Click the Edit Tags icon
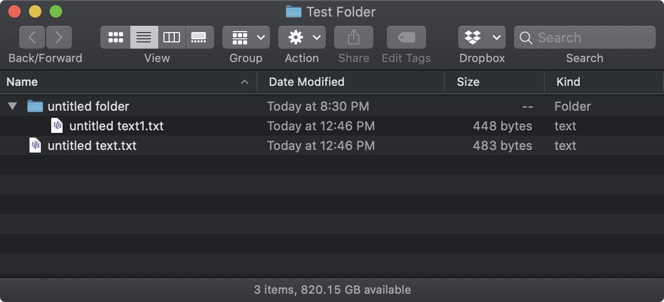 406,37
